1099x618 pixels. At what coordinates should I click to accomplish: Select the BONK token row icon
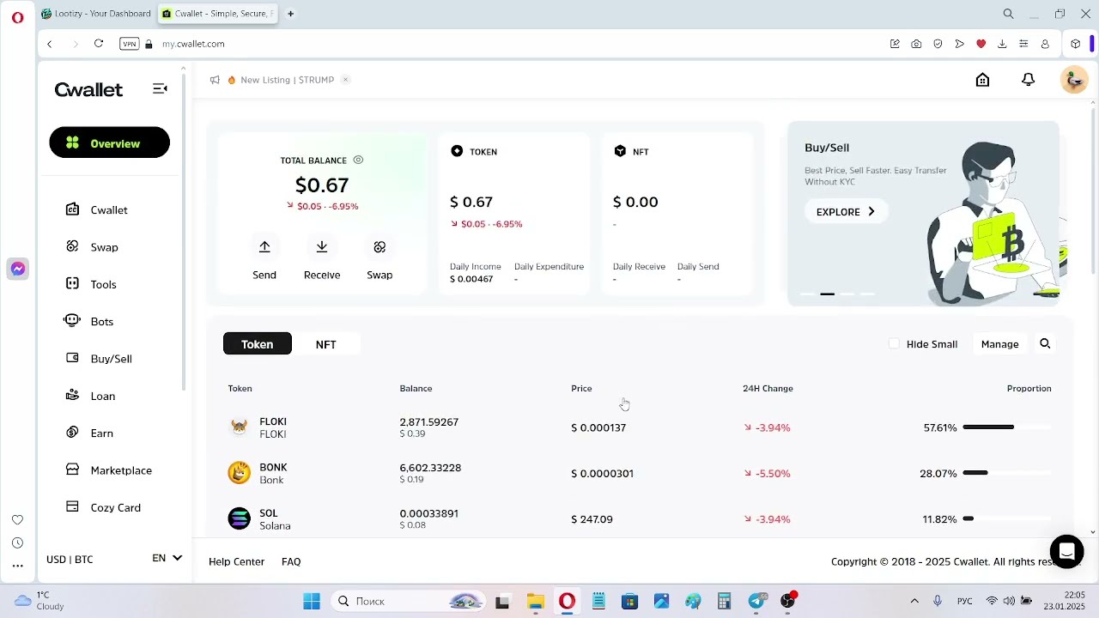pos(239,473)
